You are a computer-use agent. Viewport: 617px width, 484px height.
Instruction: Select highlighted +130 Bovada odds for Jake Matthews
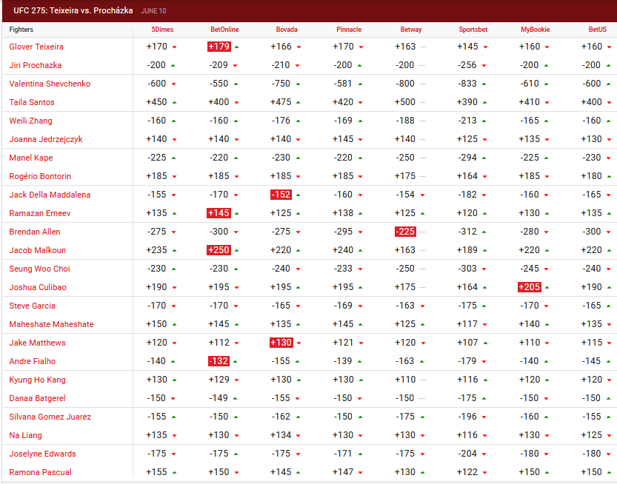[281, 343]
